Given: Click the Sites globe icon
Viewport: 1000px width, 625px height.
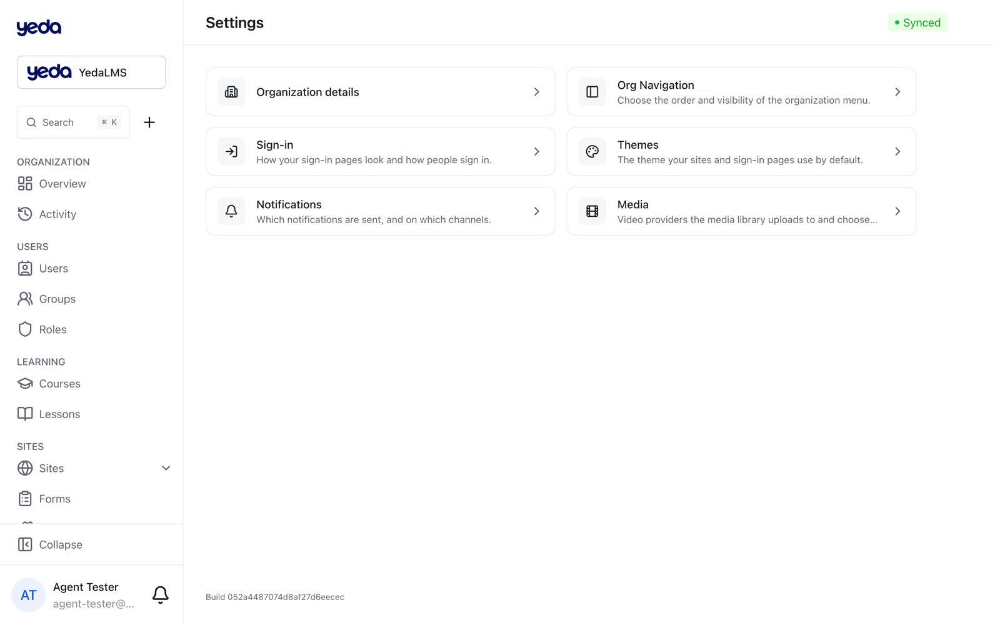Looking at the screenshot, I should coord(25,468).
